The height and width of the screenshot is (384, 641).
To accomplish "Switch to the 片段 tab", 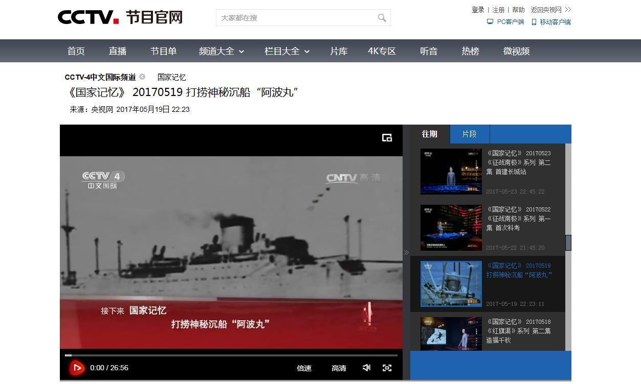I will point(470,134).
